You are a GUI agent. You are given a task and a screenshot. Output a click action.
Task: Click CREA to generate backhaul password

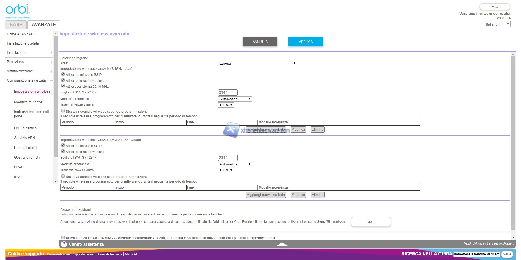[x=371, y=222]
